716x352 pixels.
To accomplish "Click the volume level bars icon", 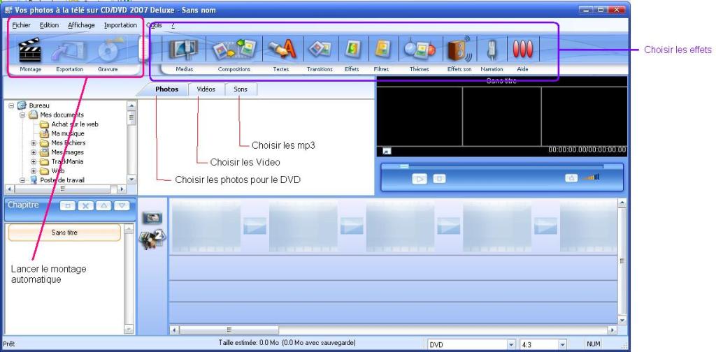I will click(592, 177).
